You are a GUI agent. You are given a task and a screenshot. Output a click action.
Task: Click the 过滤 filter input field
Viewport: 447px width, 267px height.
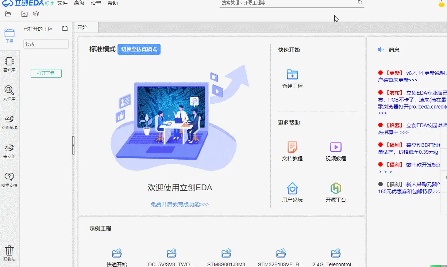pyautogui.click(x=46, y=44)
